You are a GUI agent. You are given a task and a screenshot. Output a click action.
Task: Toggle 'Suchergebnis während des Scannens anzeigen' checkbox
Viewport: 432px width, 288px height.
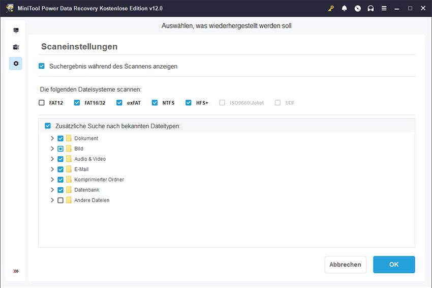click(x=42, y=66)
